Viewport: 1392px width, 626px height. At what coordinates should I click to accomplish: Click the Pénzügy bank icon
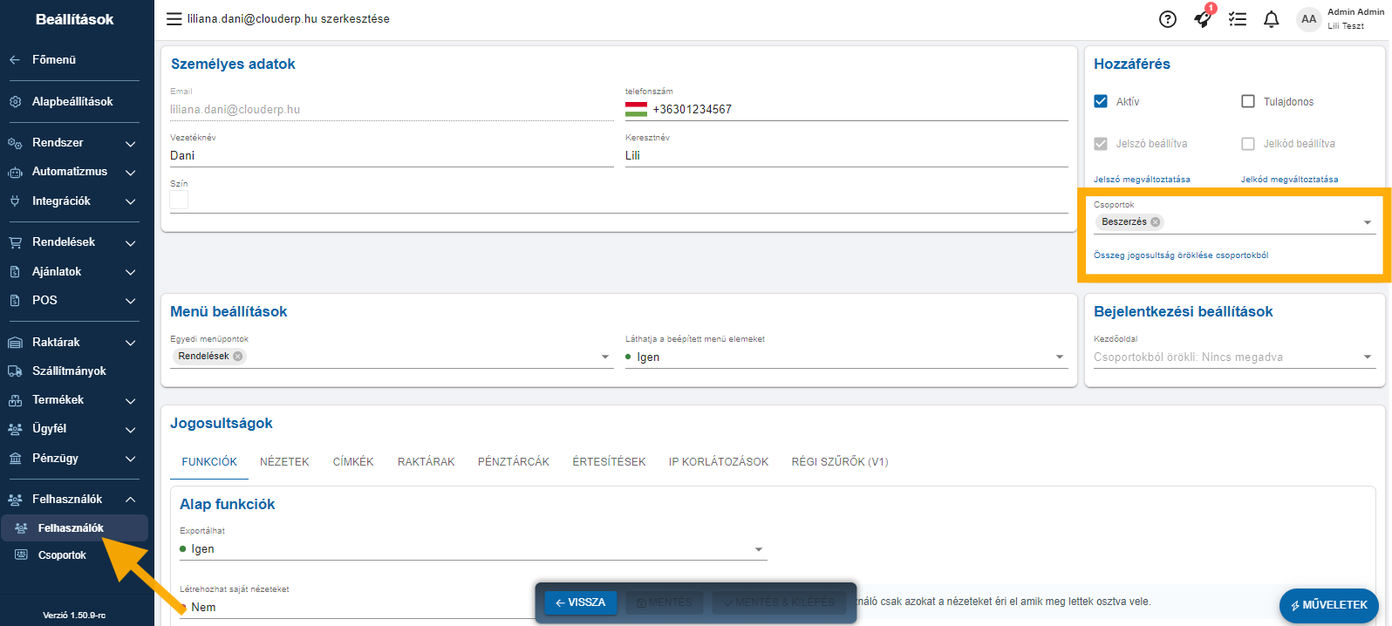[x=15, y=459]
